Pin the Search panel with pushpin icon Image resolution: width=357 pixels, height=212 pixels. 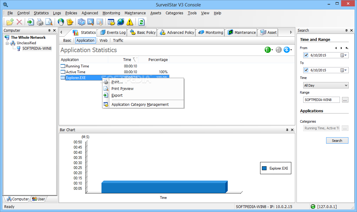(346, 31)
